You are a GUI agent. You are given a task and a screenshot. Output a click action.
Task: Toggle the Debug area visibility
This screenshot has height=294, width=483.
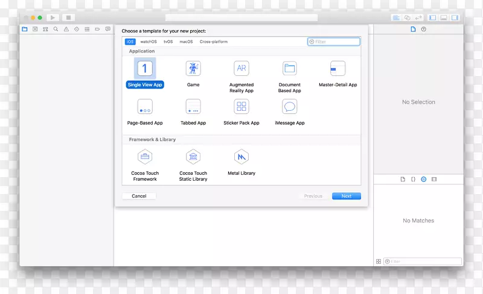[444, 18]
